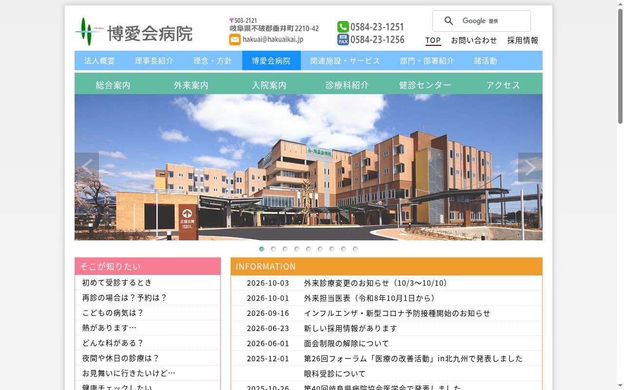Image resolution: width=624 pixels, height=390 pixels.
Task: Open 面会制限の解除について notice
Action: [347, 344]
